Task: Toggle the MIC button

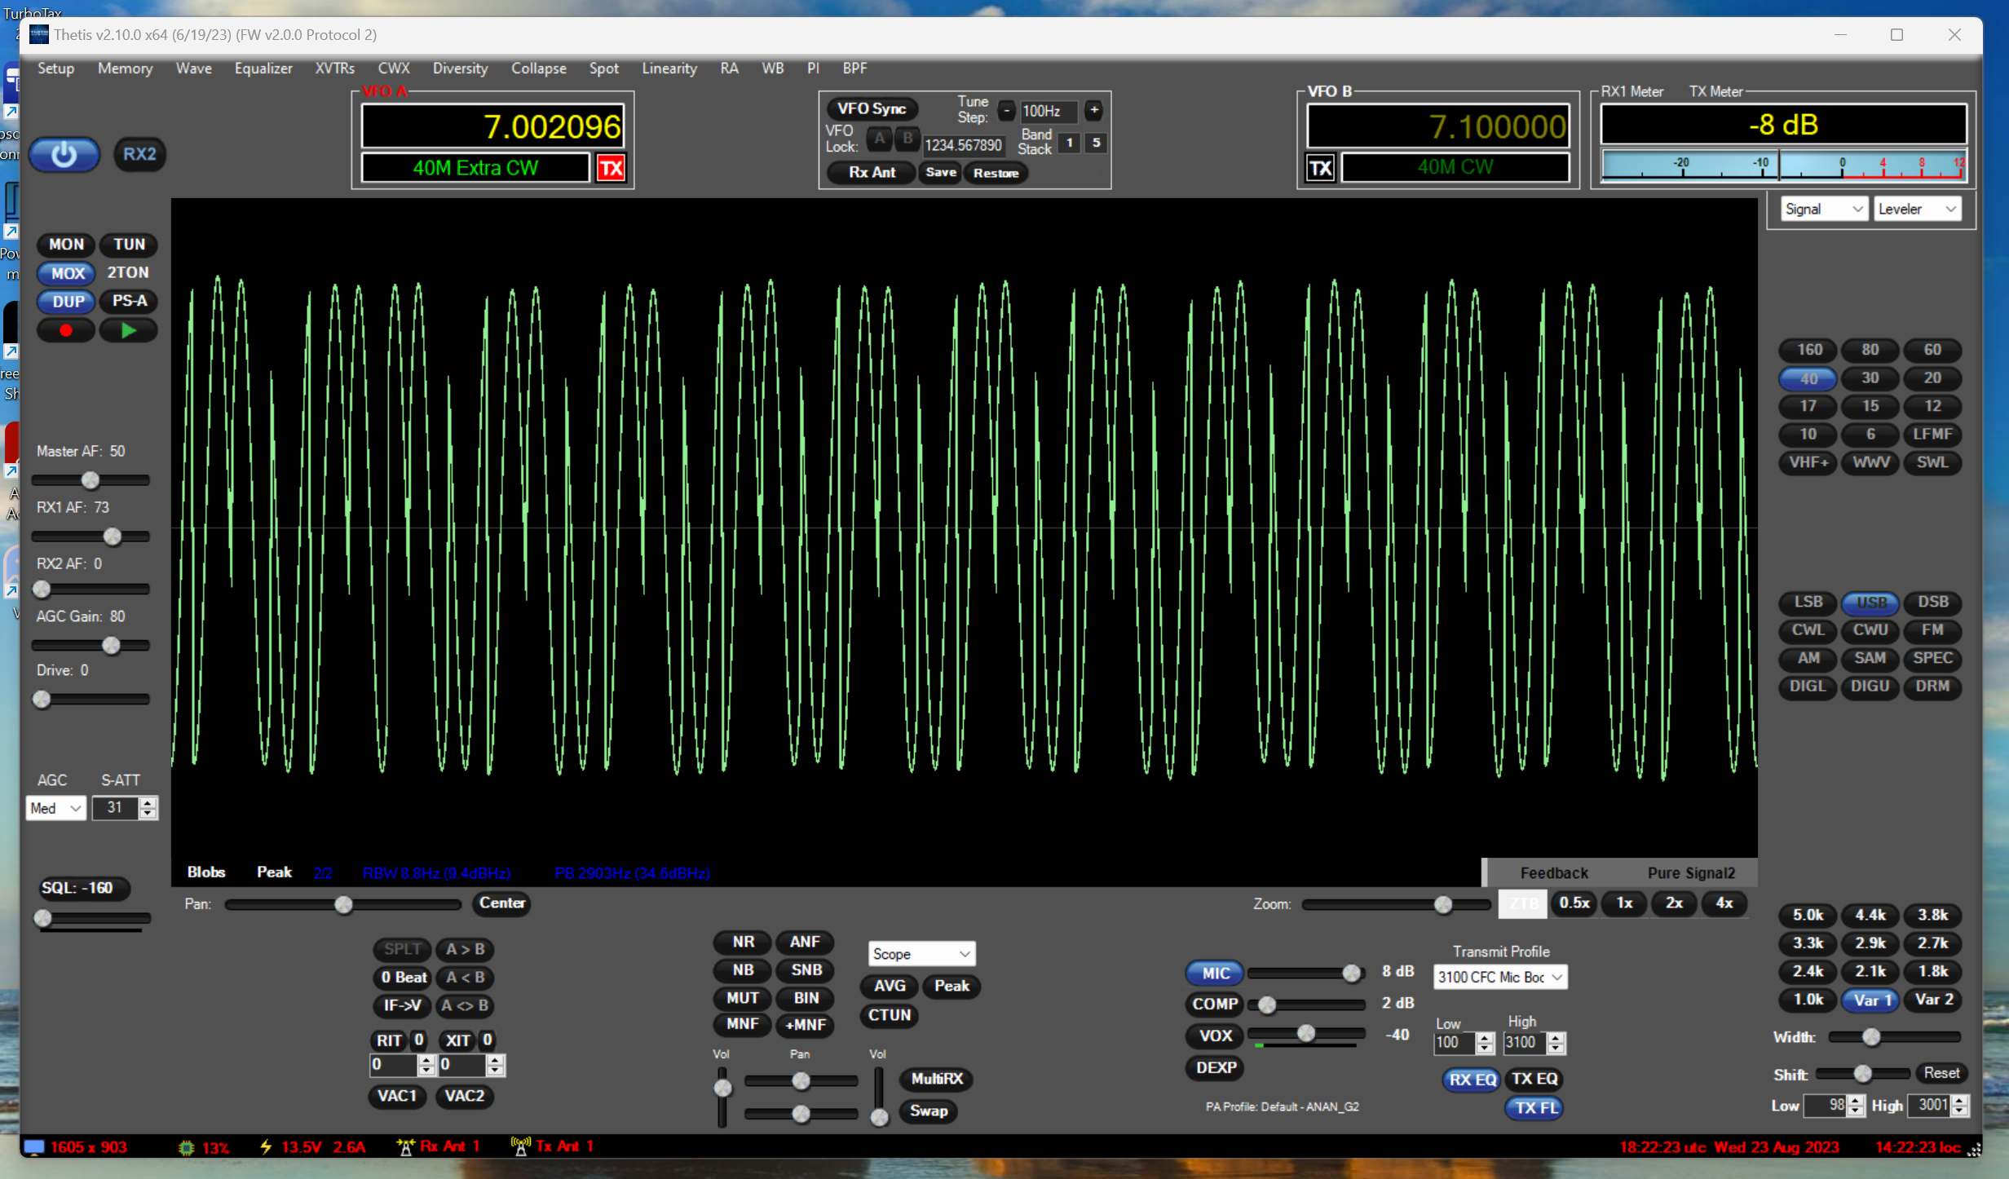Action: tap(1215, 973)
